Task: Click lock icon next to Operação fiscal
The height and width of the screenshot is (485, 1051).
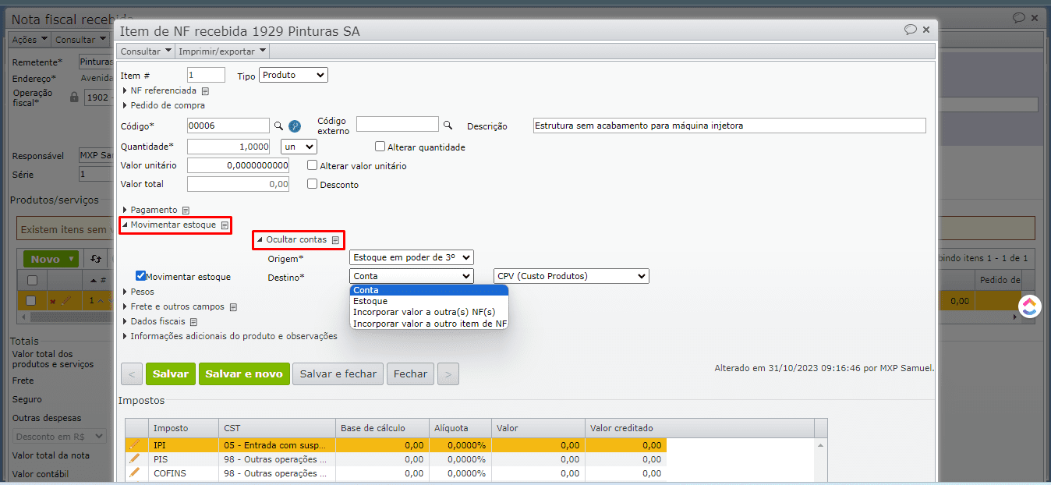Action: click(74, 97)
